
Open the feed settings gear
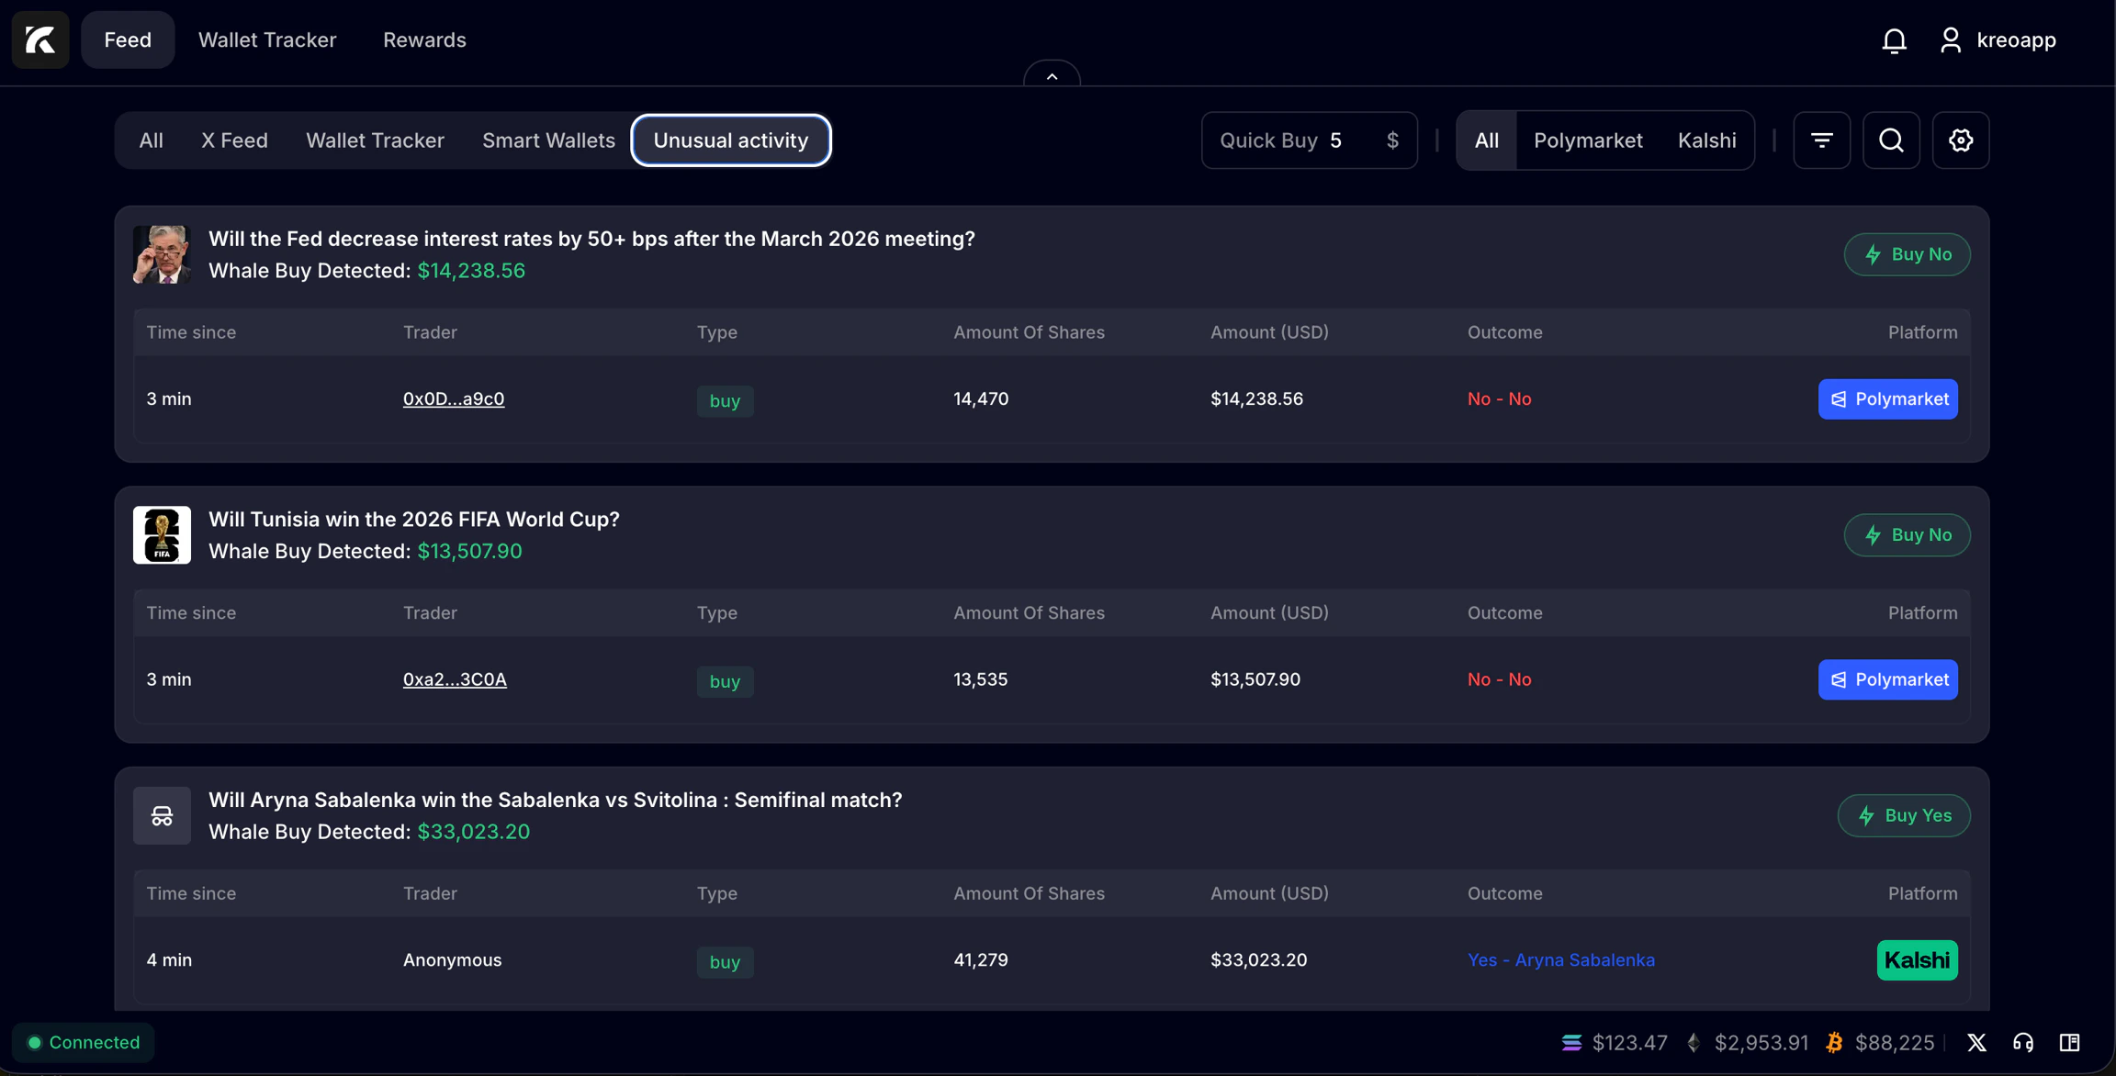[1961, 140]
